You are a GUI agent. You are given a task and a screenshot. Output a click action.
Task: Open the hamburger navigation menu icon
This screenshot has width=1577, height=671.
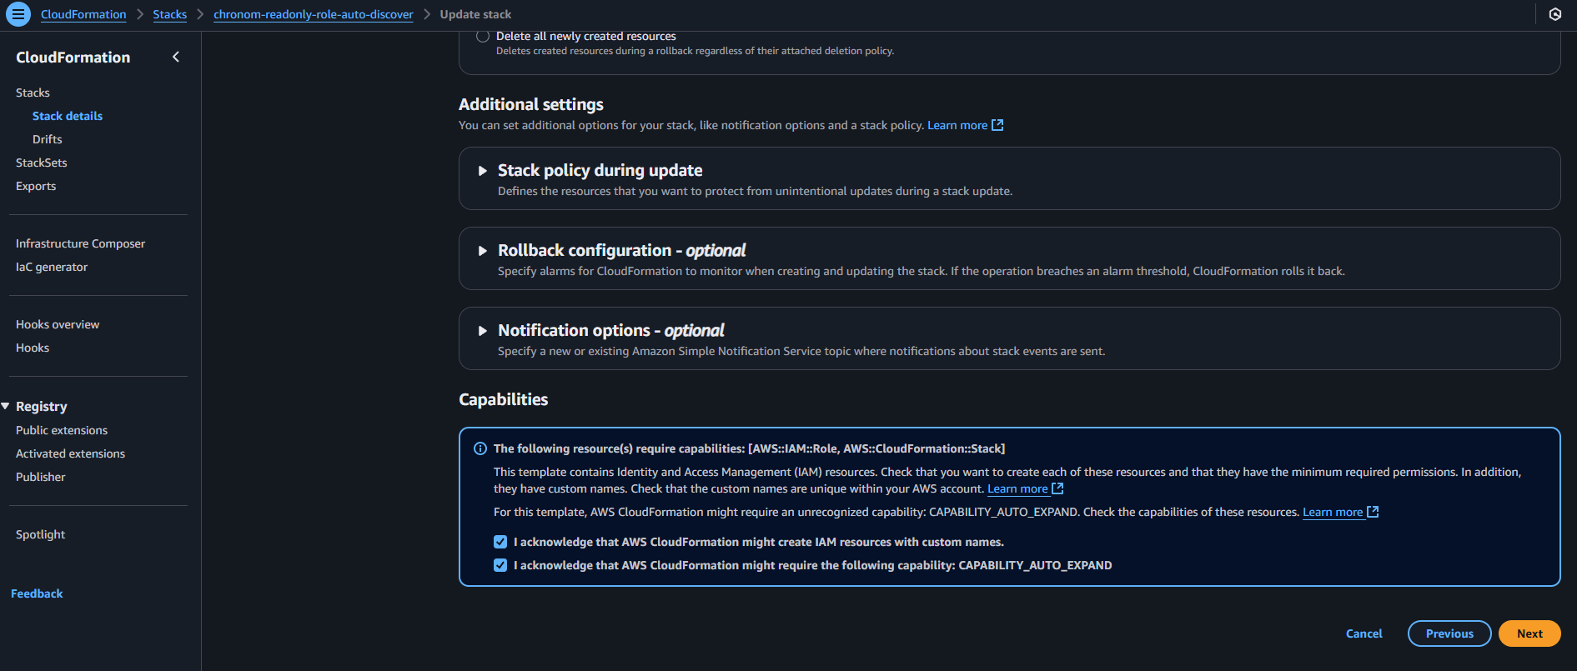point(18,14)
